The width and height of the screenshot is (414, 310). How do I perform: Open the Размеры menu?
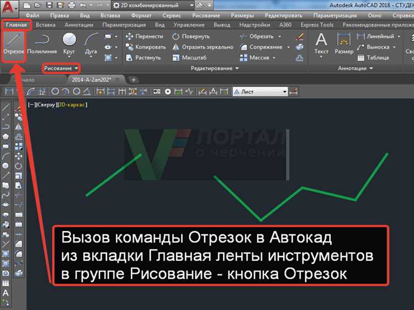[x=242, y=15]
